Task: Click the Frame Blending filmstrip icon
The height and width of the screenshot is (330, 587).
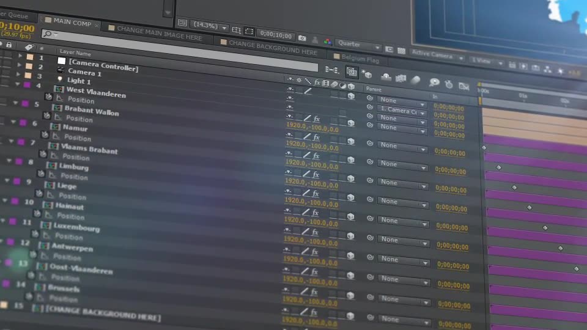Action: pyautogui.click(x=401, y=78)
